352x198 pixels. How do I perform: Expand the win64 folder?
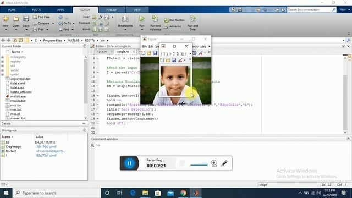pos(2,75)
